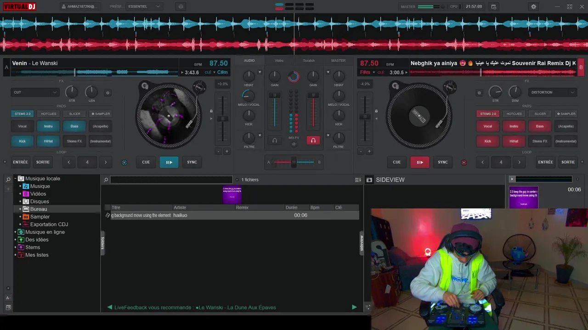This screenshot has height=330, width=588.
Task: Click SORTIE loop-out on deck B
Action: click(568, 162)
